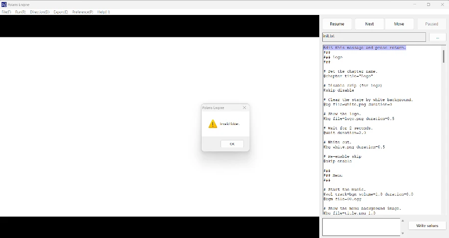Click the init.txt script file name field
Viewport: 449px width, 238px height.
click(x=374, y=37)
